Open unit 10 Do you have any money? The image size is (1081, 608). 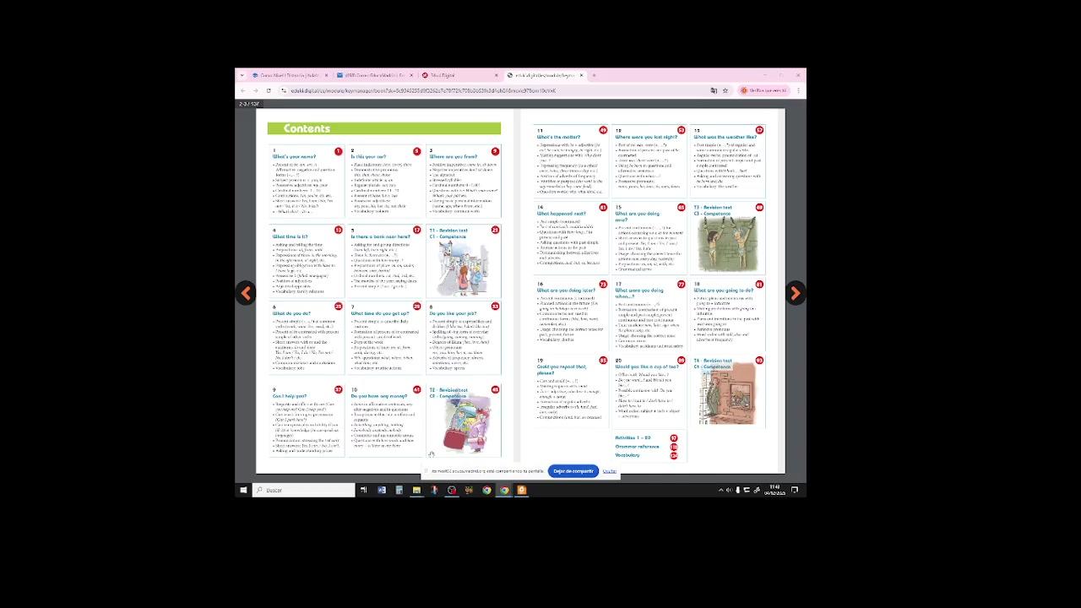(x=379, y=396)
